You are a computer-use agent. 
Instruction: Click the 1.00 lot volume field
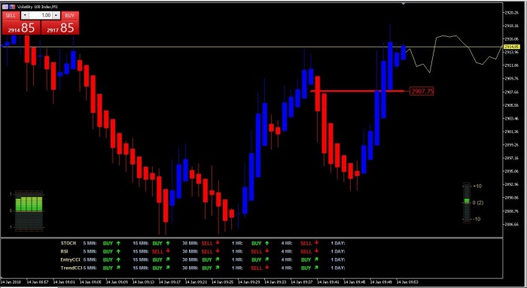pos(41,16)
